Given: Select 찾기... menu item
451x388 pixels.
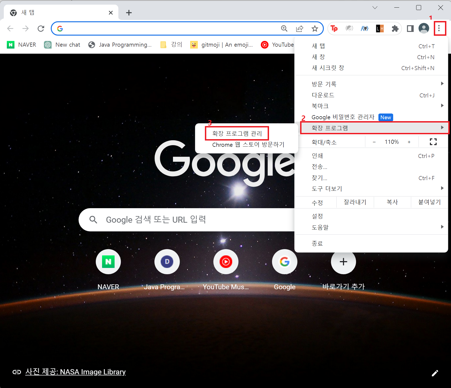Looking at the screenshot, I should click(371, 178).
